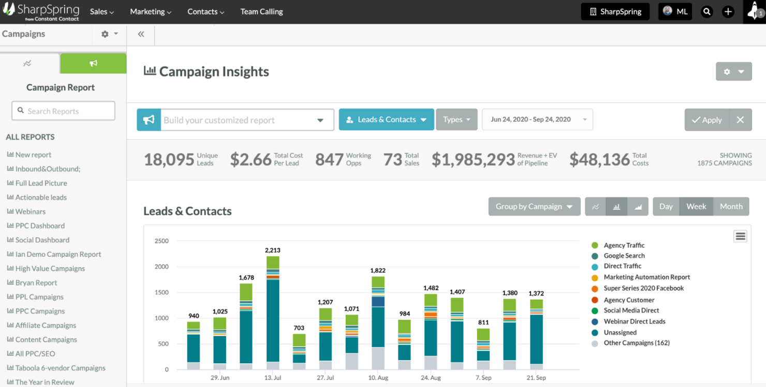Set chart interval to Week
The image size is (766, 387).
tap(696, 207)
